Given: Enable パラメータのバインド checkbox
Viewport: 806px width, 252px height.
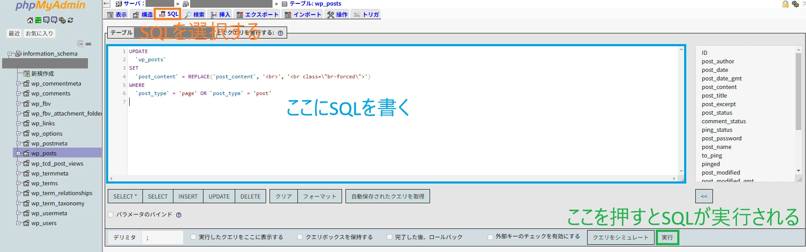Looking at the screenshot, I should click(111, 215).
